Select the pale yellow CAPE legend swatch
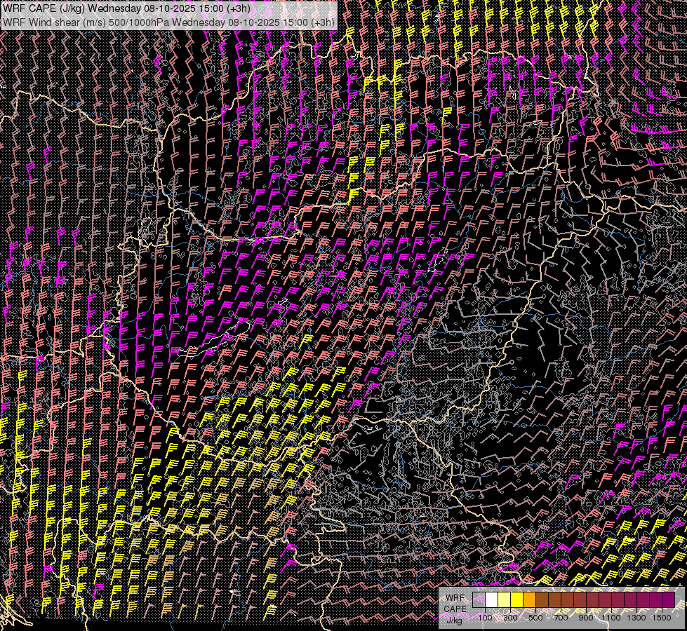Viewport: 687px width, 631px height. point(504,600)
